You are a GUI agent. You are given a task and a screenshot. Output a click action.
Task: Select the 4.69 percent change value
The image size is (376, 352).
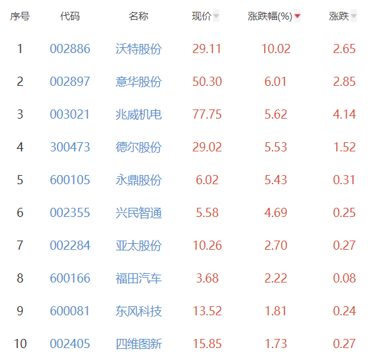tap(276, 212)
